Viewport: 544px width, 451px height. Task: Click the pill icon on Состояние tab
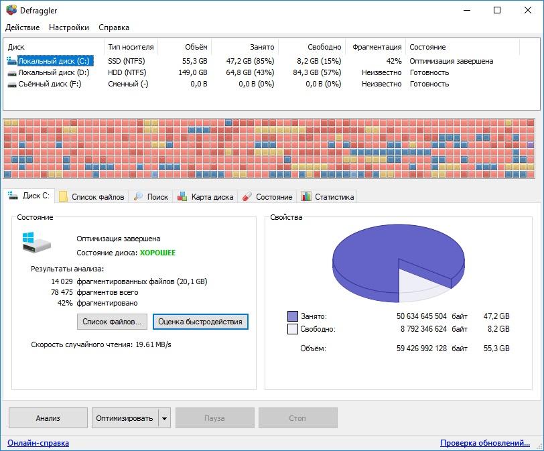247,197
